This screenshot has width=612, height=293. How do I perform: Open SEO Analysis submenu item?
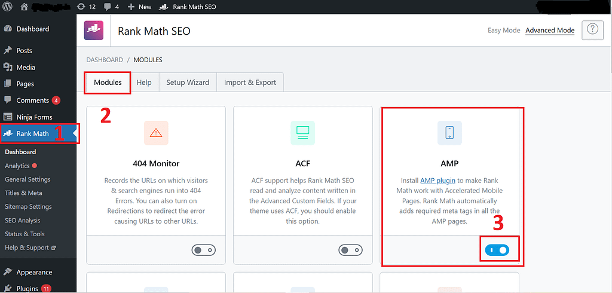click(22, 220)
